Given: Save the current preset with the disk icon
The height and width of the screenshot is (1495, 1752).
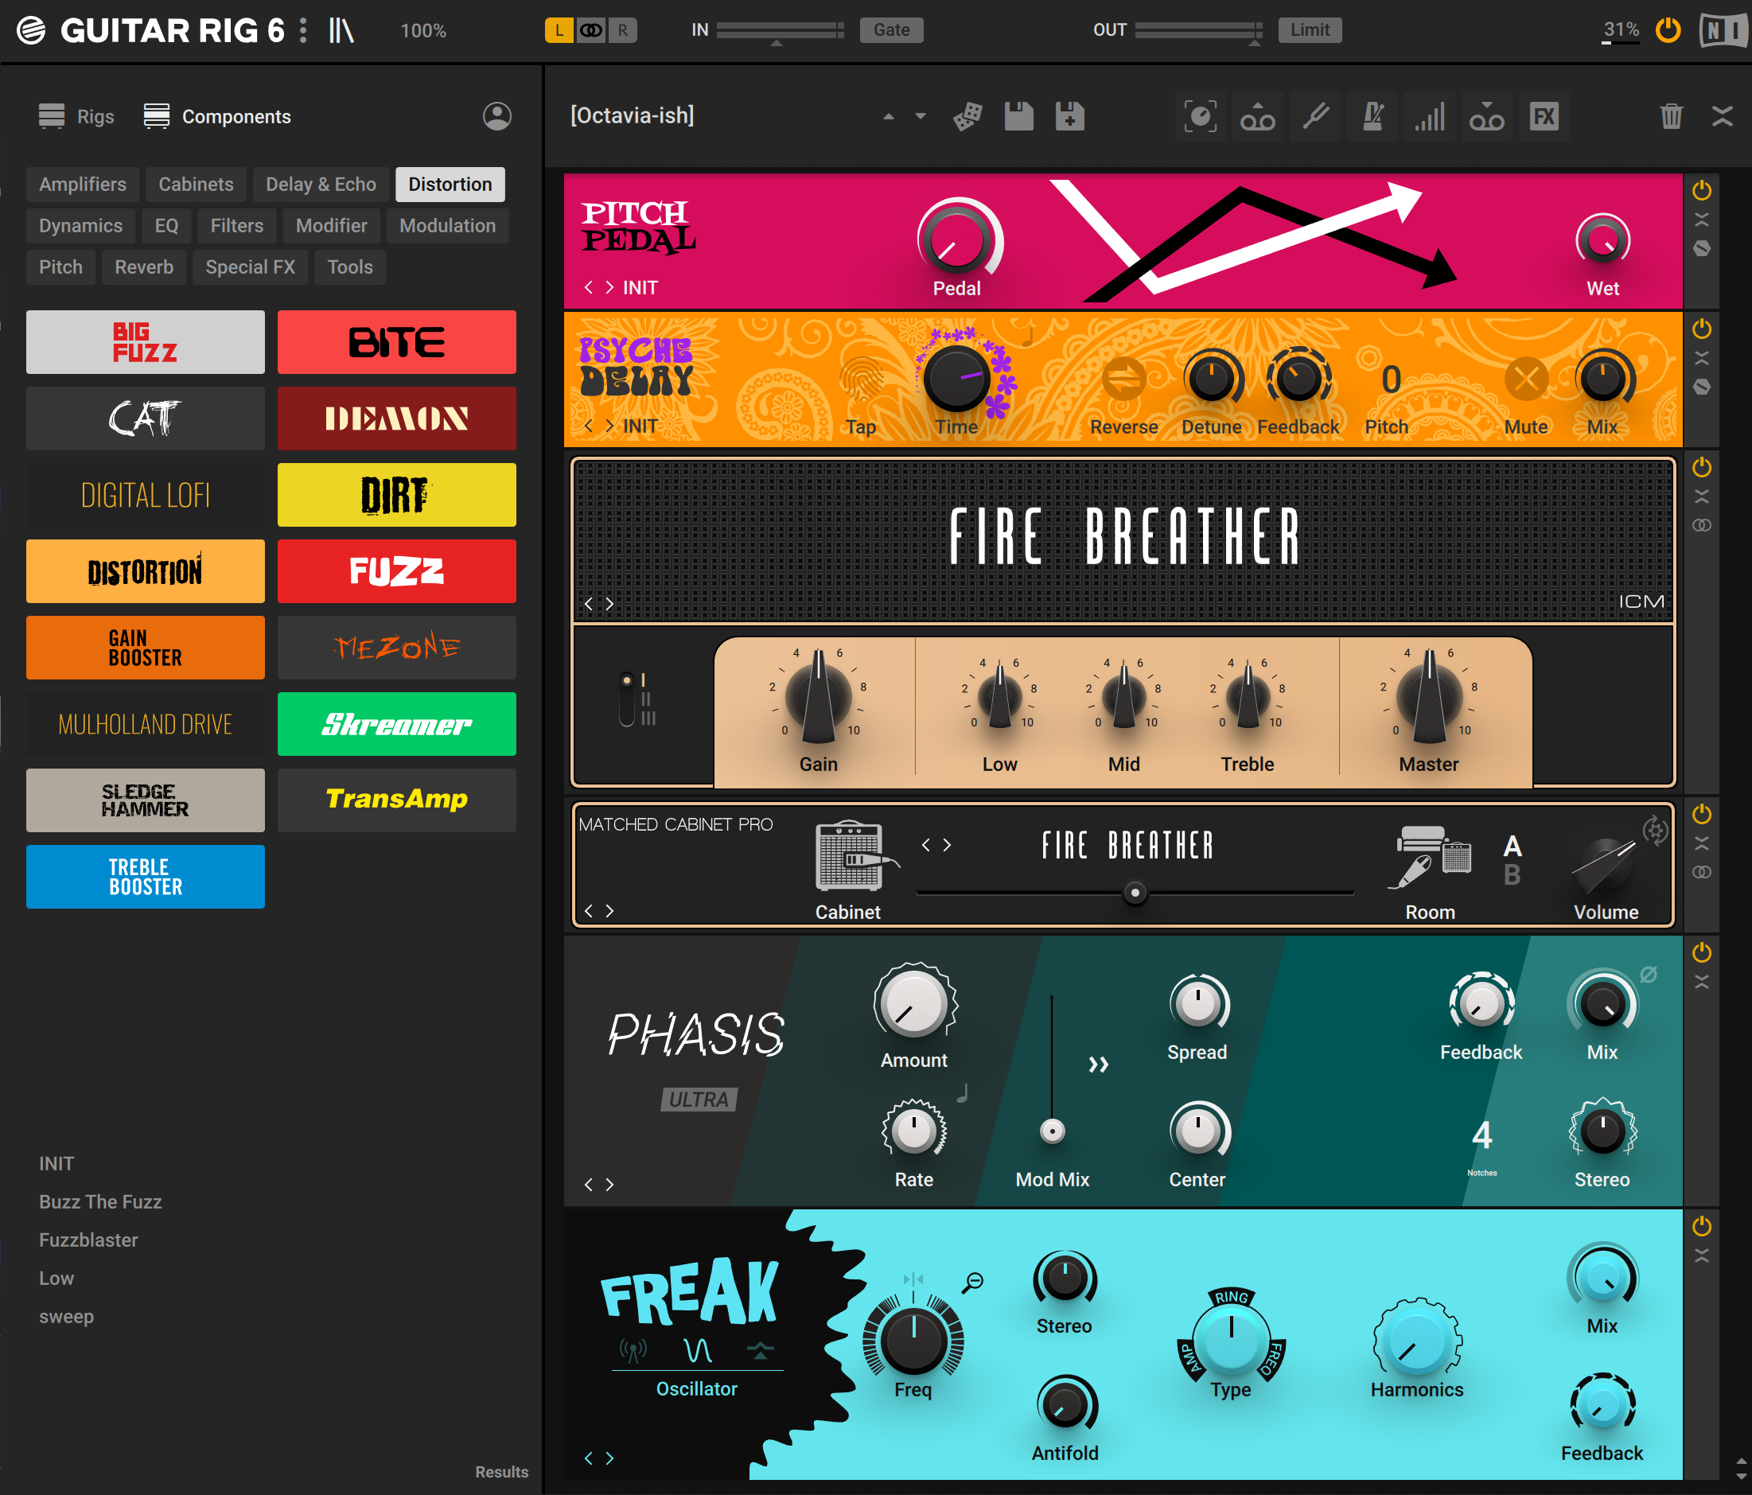Looking at the screenshot, I should (x=1019, y=116).
